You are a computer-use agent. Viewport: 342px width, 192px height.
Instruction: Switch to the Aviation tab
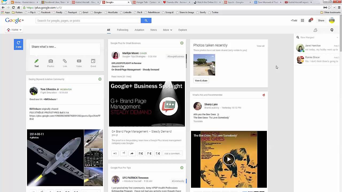pos(139,30)
